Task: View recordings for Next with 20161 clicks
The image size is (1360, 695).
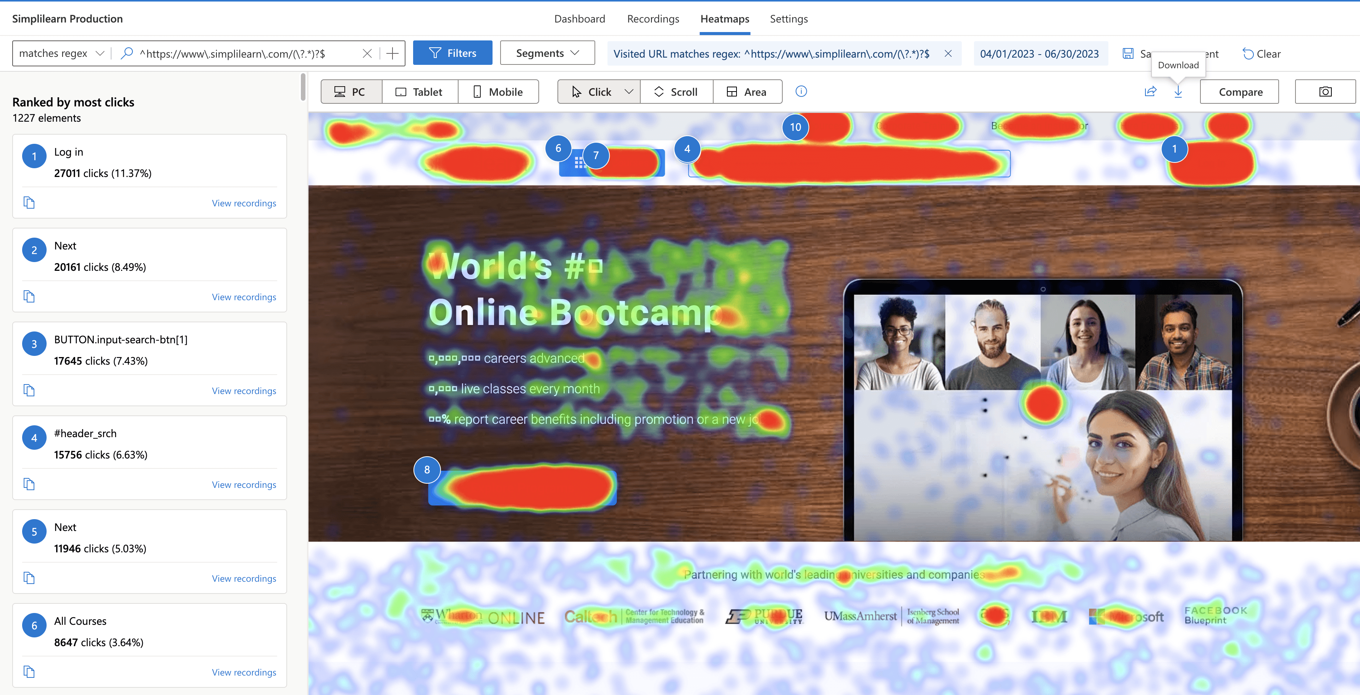Action: click(x=244, y=297)
